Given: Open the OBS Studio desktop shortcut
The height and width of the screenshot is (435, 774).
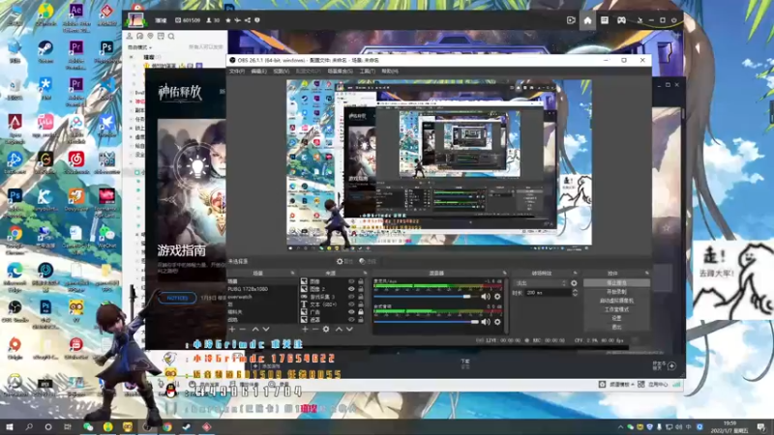Looking at the screenshot, I should (x=15, y=310).
